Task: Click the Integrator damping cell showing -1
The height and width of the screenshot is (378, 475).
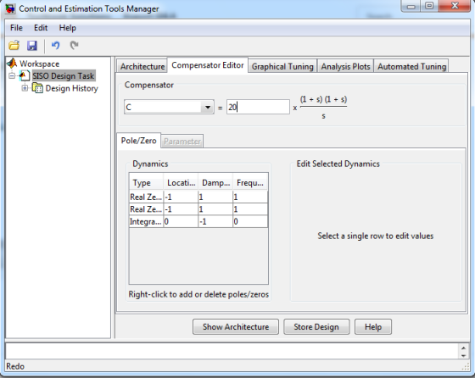Action: click(x=215, y=221)
